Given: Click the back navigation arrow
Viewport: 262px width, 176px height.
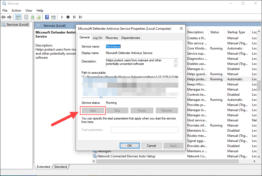Looking at the screenshot, I should (3, 17).
